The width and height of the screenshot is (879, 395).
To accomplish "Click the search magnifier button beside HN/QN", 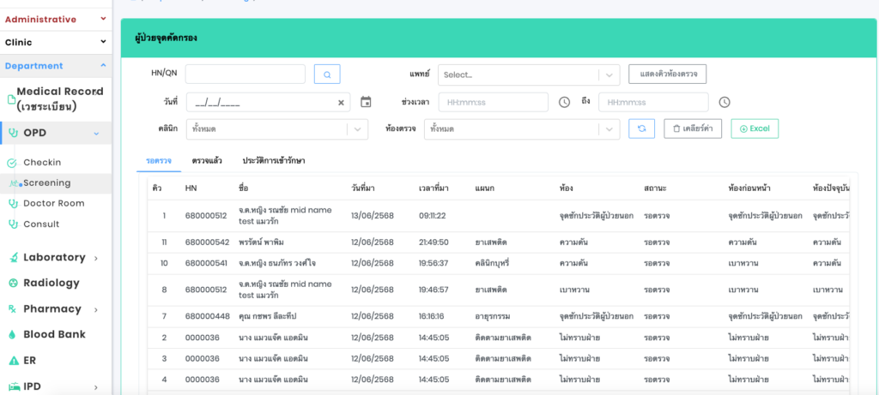I will click(x=326, y=75).
